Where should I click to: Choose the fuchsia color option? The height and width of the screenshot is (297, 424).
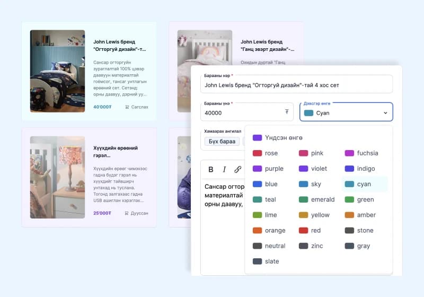361,153
